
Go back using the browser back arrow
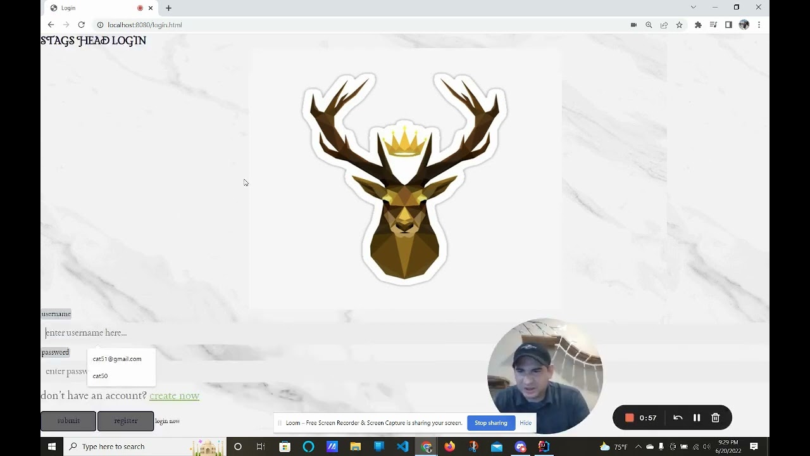click(x=51, y=25)
